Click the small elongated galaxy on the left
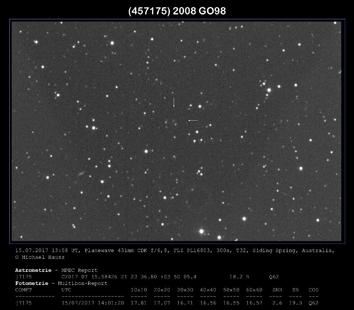This screenshot has width=354, height=310. [x=81, y=174]
